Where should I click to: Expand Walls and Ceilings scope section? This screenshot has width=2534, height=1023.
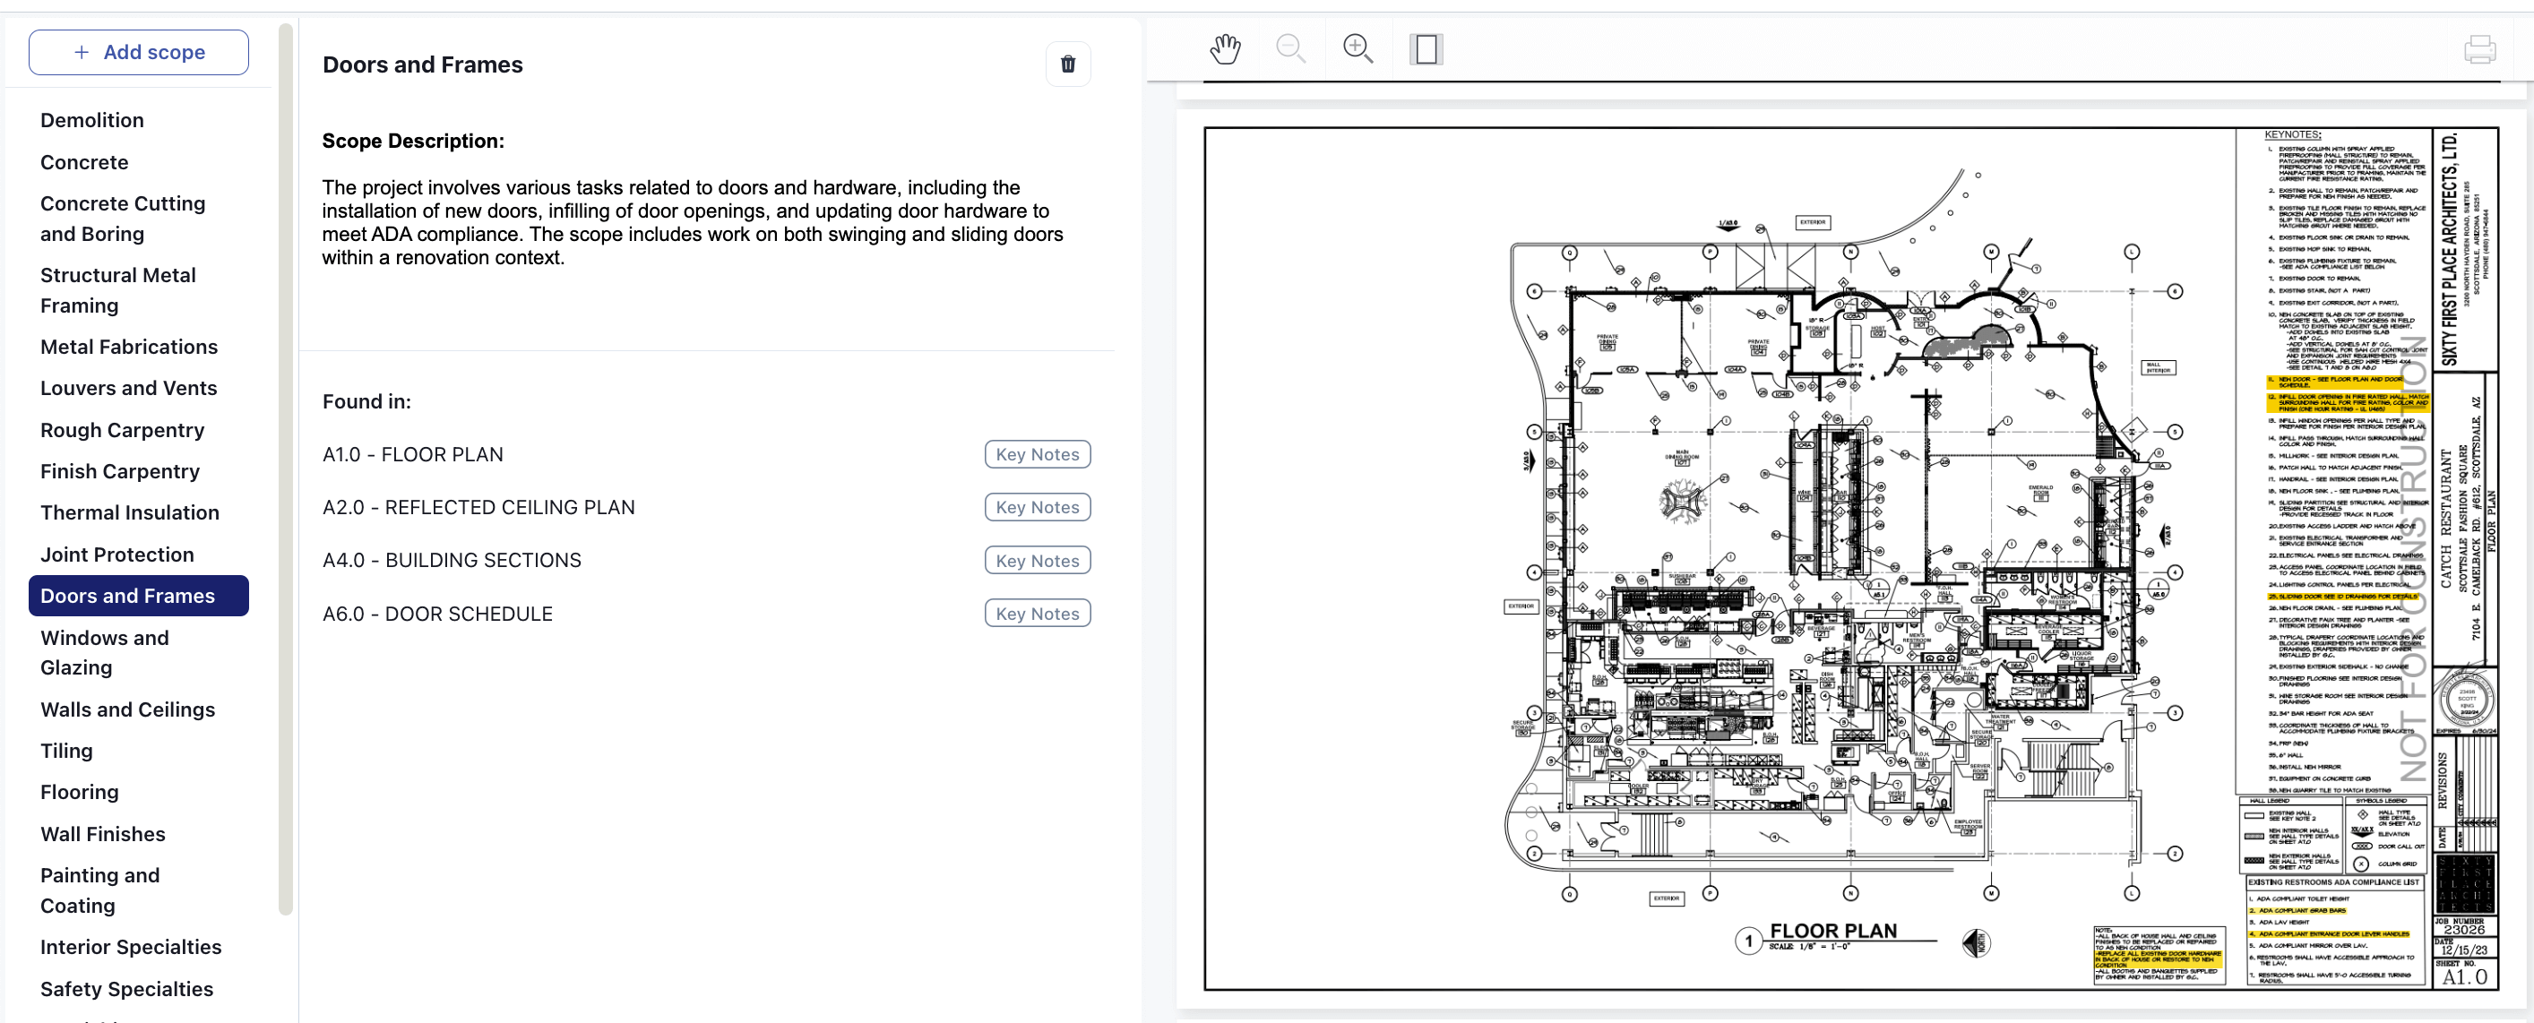point(127,708)
